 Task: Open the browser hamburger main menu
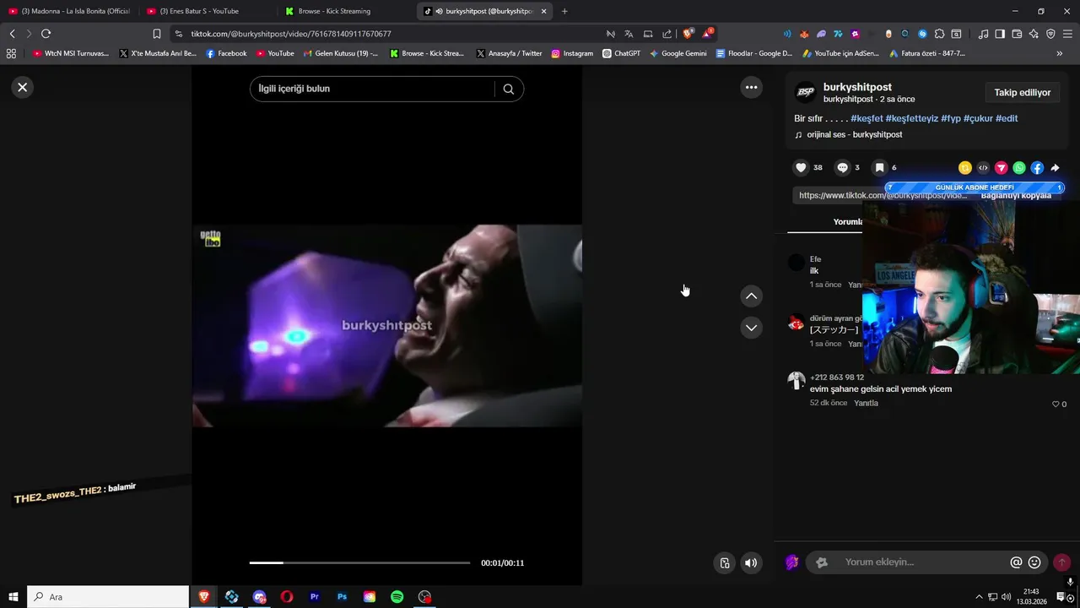coord(1068,34)
